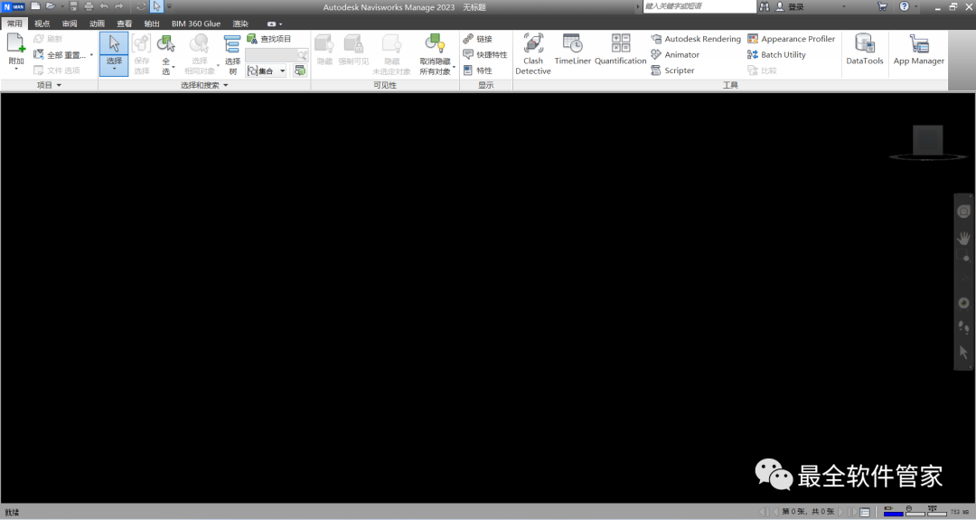The image size is (976, 520).
Task: Select the Walk footsteps tool on navigation bar
Action: (963, 327)
